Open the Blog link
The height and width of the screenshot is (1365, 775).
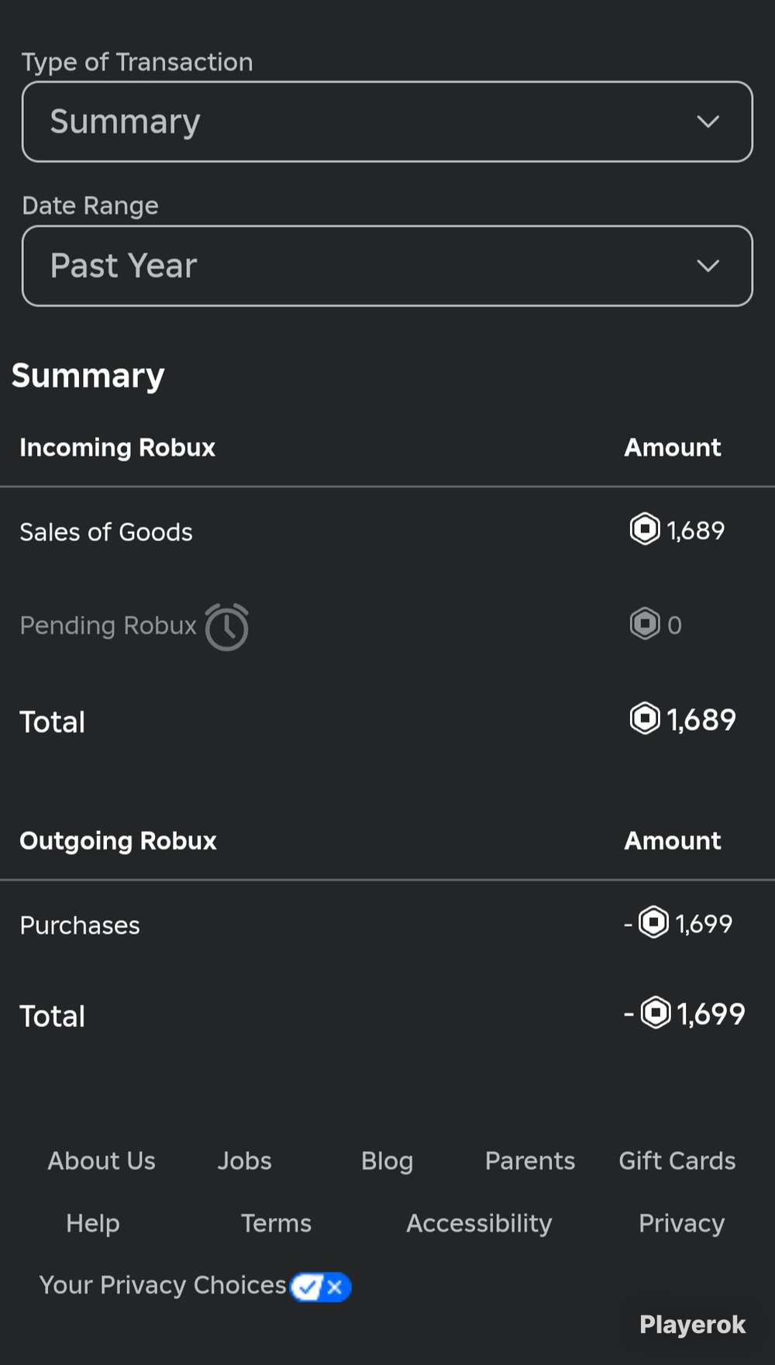(x=387, y=1160)
